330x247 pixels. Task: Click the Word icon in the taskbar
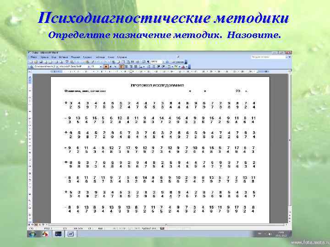pyautogui.click(x=70, y=234)
